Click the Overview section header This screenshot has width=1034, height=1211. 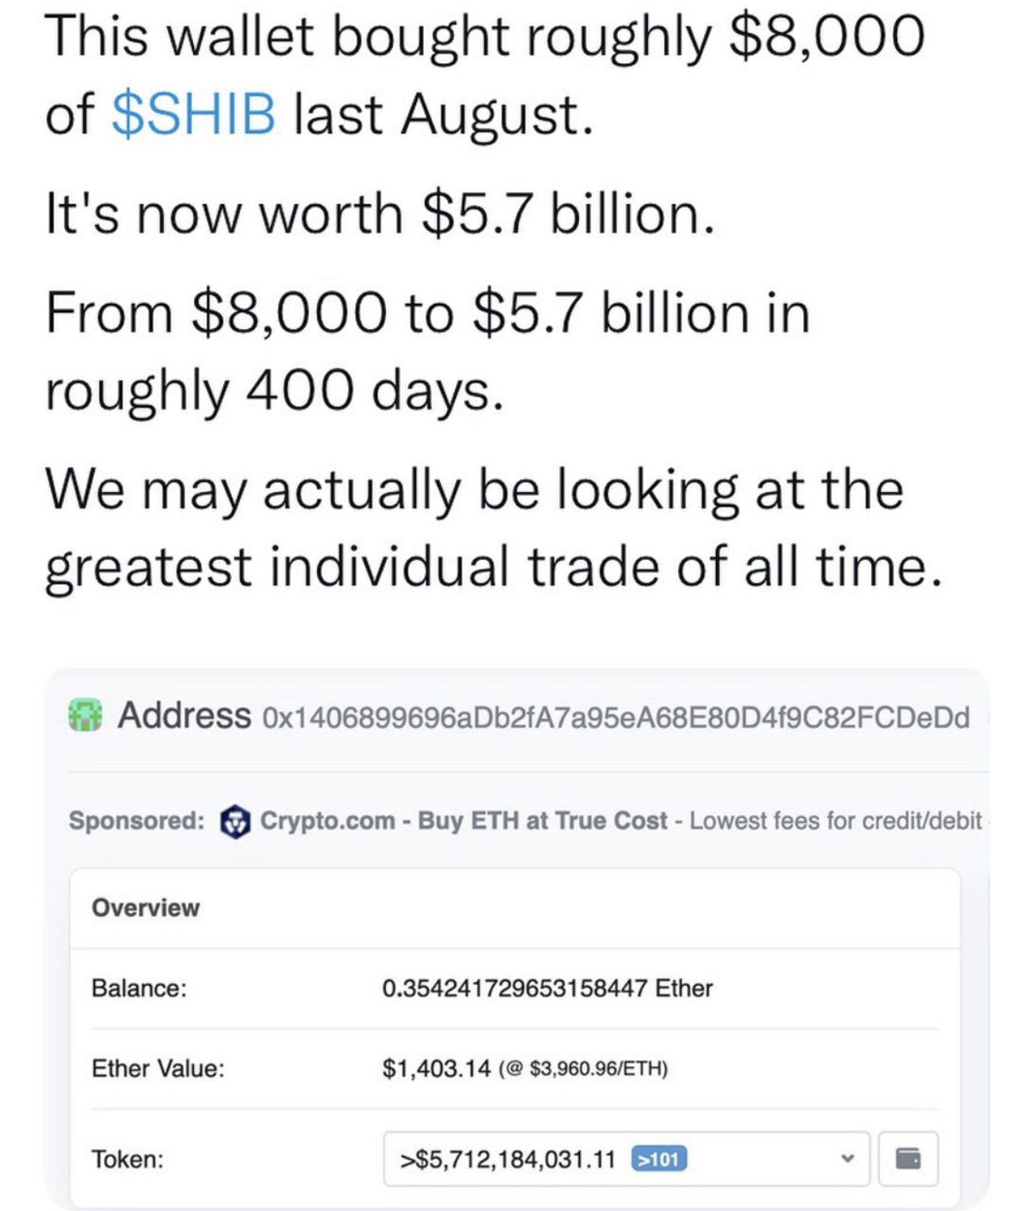(x=146, y=907)
